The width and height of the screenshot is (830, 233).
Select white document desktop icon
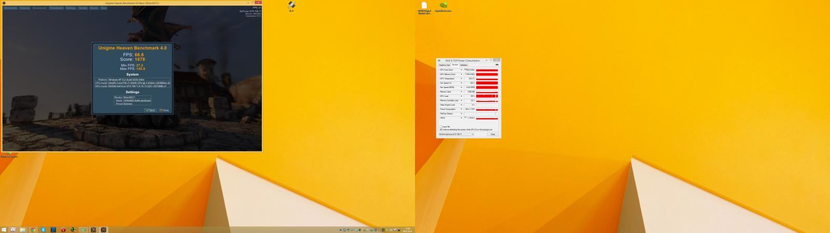tap(424, 8)
